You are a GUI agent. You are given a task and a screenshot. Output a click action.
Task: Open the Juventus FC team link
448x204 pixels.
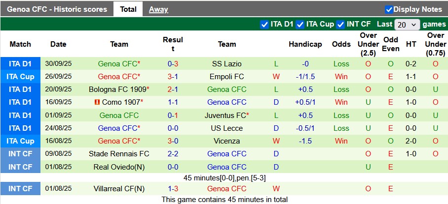click(x=225, y=115)
